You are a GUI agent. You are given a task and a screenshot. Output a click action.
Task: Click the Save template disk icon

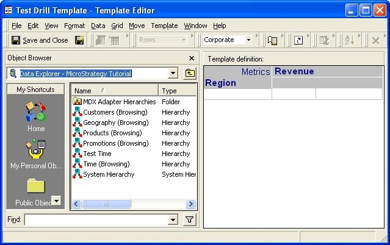click(x=79, y=40)
